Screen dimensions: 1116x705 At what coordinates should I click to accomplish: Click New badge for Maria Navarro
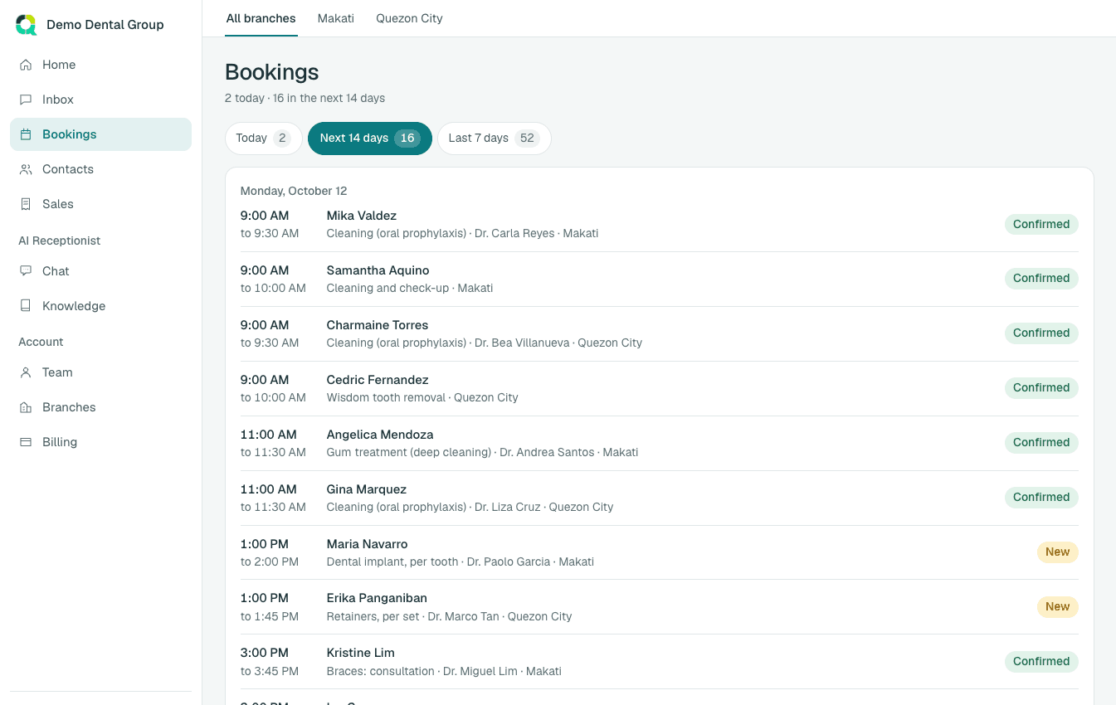pyautogui.click(x=1057, y=552)
